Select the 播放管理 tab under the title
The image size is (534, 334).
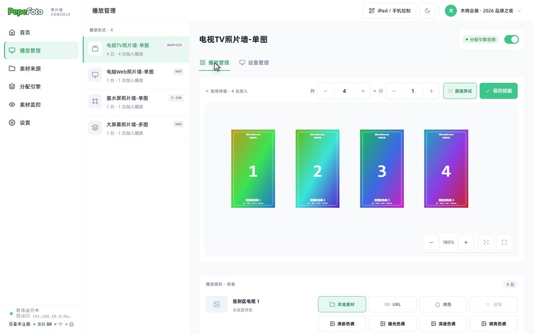pos(215,63)
